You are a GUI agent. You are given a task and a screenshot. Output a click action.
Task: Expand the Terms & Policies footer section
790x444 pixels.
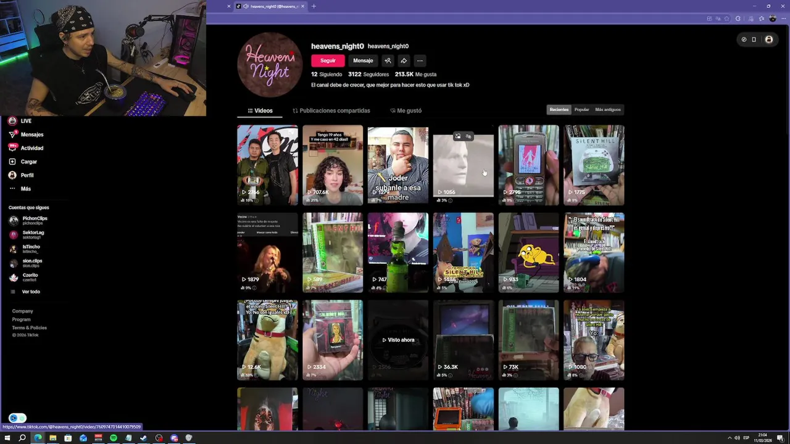pos(29,327)
